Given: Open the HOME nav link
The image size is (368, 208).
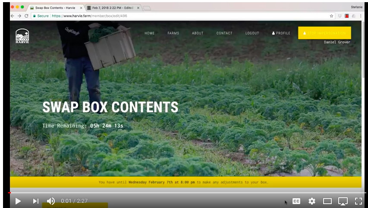Looking at the screenshot, I should coord(150,33).
